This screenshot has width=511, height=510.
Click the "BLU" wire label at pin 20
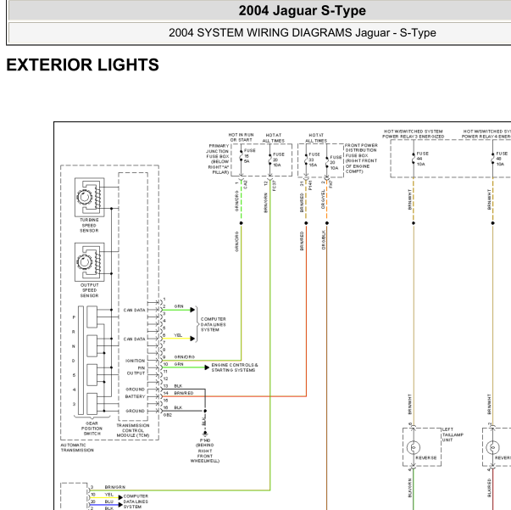click(108, 502)
